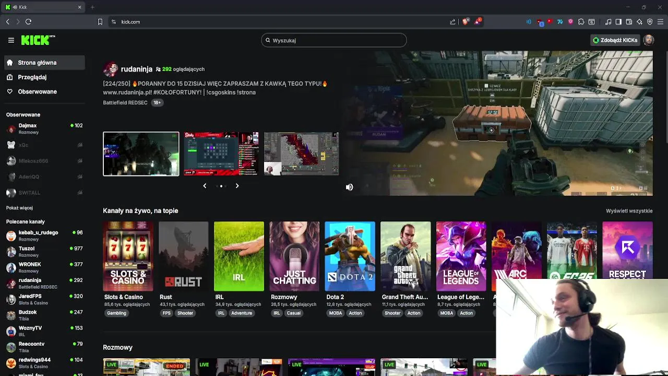Open JaredFPS channel in sidebar
This screenshot has width=668, height=376.
coord(44,299)
